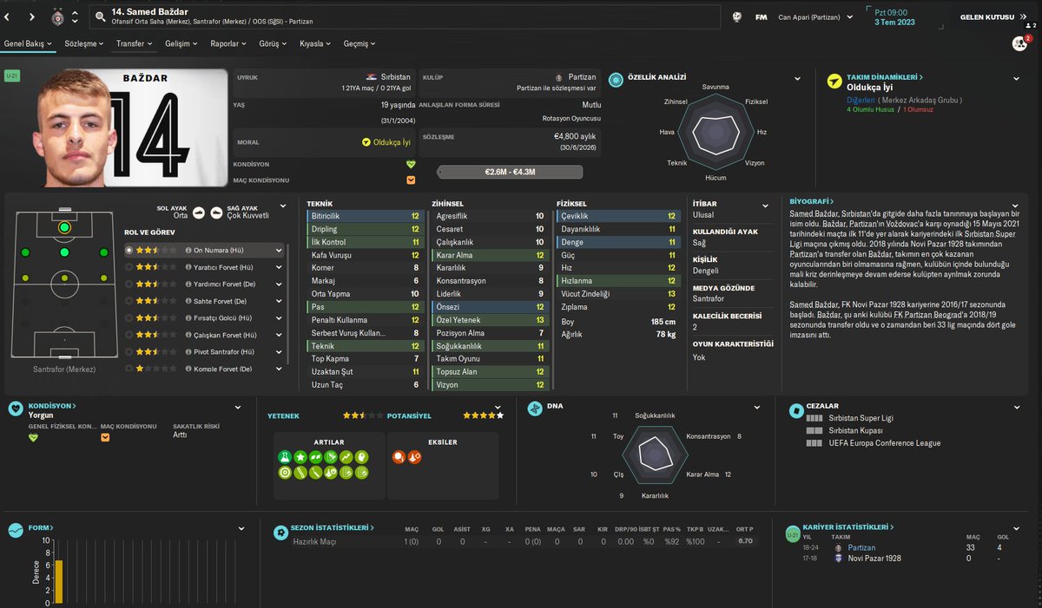Go forward with the right navigation arrow
This screenshot has height=608, width=1042.
click(x=32, y=16)
